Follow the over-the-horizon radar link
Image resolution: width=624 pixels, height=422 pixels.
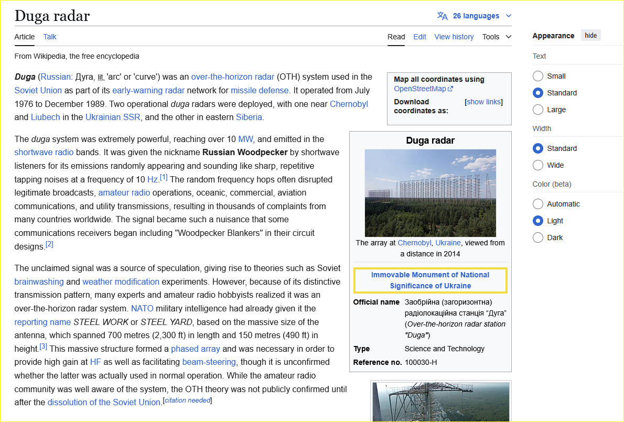click(232, 77)
